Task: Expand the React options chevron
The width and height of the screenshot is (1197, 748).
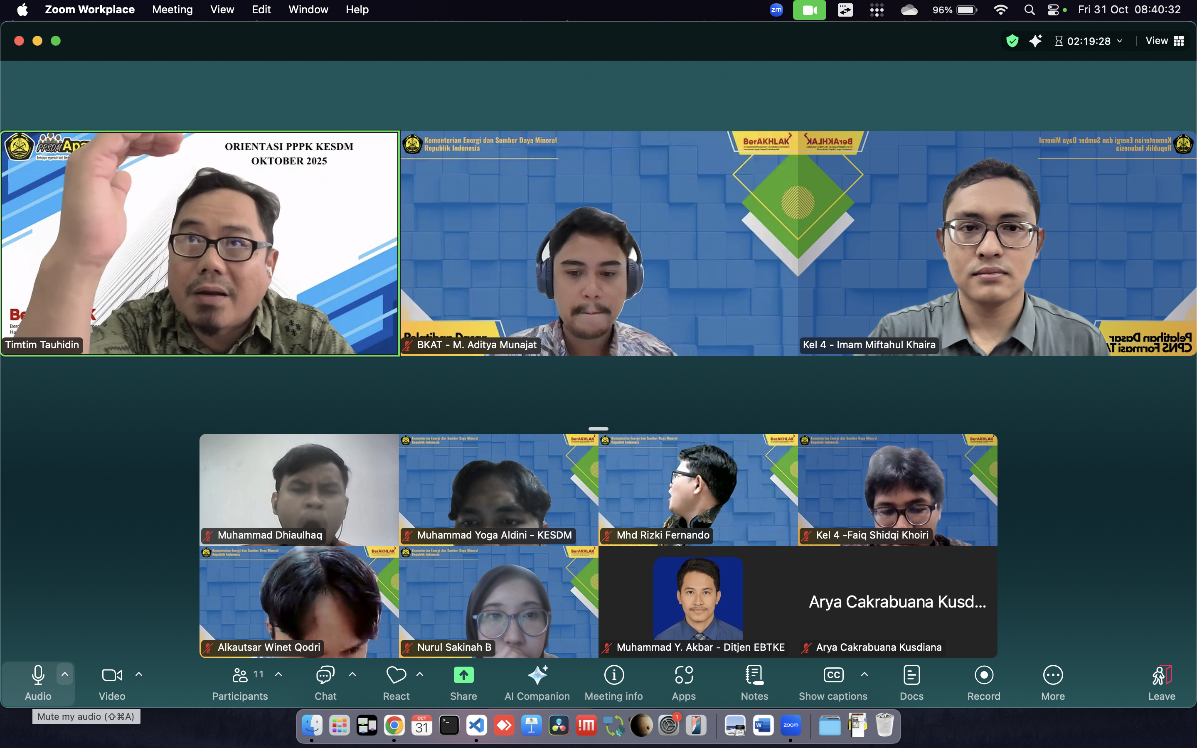Action: 420,674
